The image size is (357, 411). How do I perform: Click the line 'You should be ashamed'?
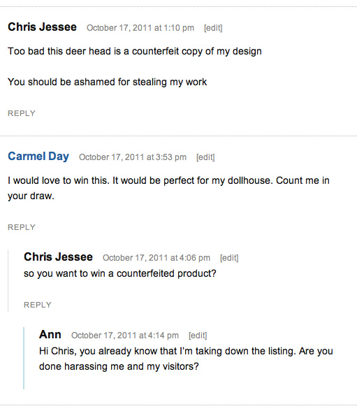108,82
